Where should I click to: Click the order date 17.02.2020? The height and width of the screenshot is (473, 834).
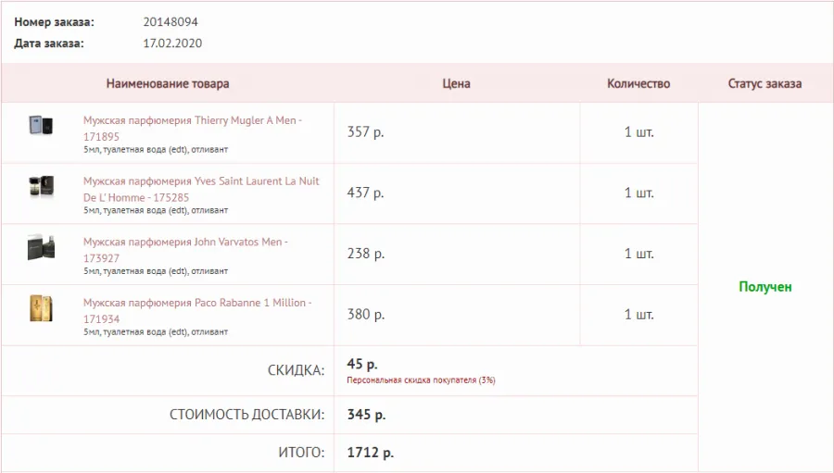coord(172,44)
